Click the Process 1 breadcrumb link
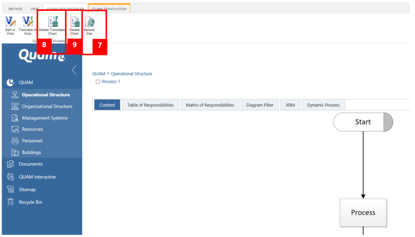The height and width of the screenshot is (237, 415). (x=110, y=82)
